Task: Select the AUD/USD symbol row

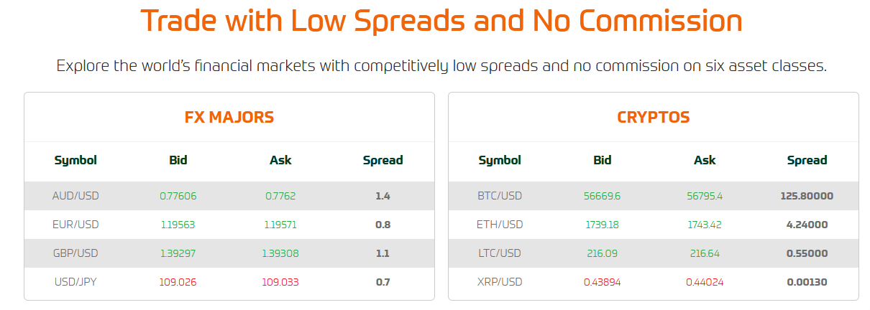Action: point(229,196)
